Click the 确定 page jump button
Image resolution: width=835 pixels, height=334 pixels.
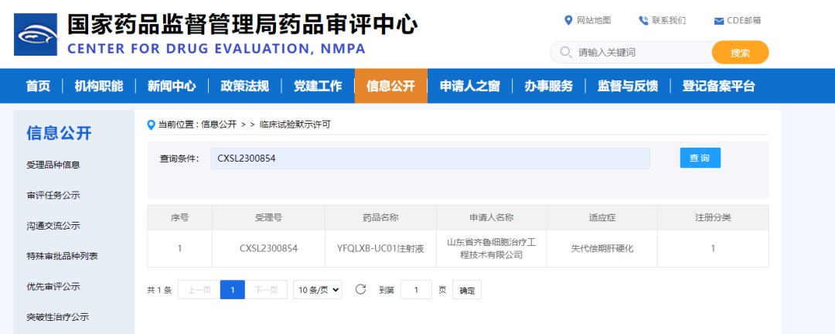coord(467,290)
